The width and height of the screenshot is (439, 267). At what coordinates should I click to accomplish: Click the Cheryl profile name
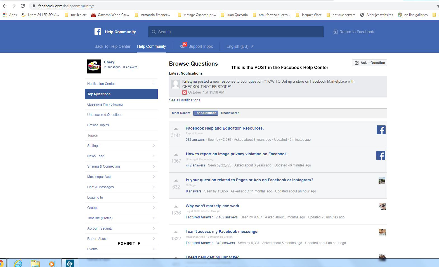click(x=110, y=62)
